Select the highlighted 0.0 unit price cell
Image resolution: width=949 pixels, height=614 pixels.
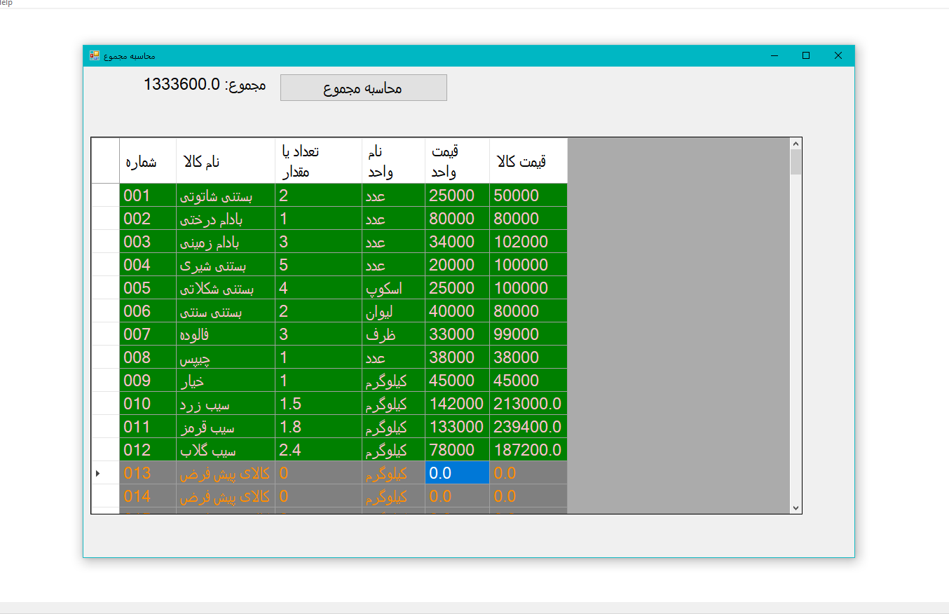pyautogui.click(x=456, y=473)
